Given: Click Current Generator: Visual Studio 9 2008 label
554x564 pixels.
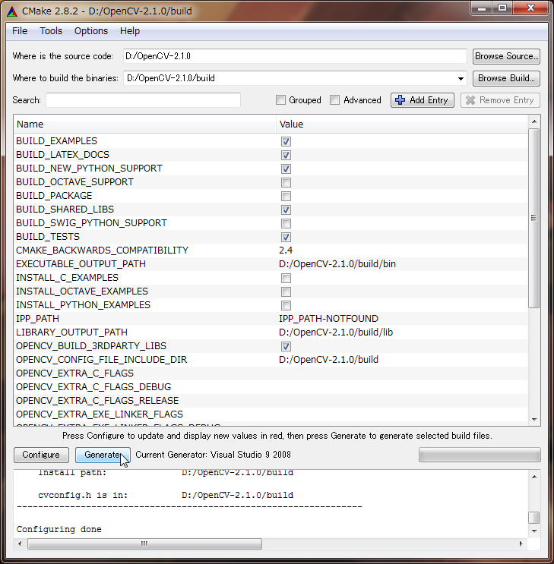Looking at the screenshot, I should (214, 455).
